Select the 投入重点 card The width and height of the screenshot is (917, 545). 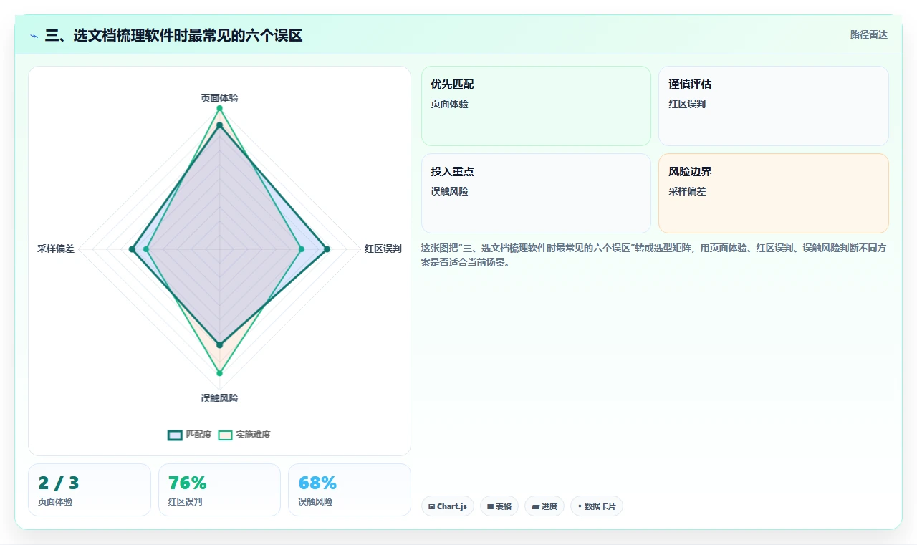tap(536, 193)
